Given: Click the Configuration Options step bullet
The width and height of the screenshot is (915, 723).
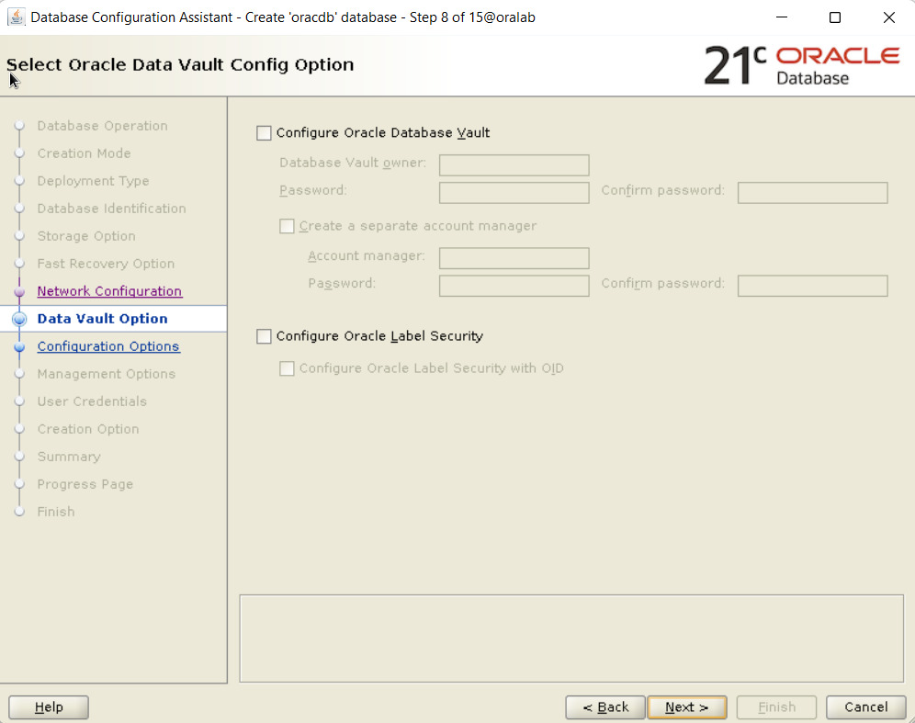Looking at the screenshot, I should coord(19,347).
